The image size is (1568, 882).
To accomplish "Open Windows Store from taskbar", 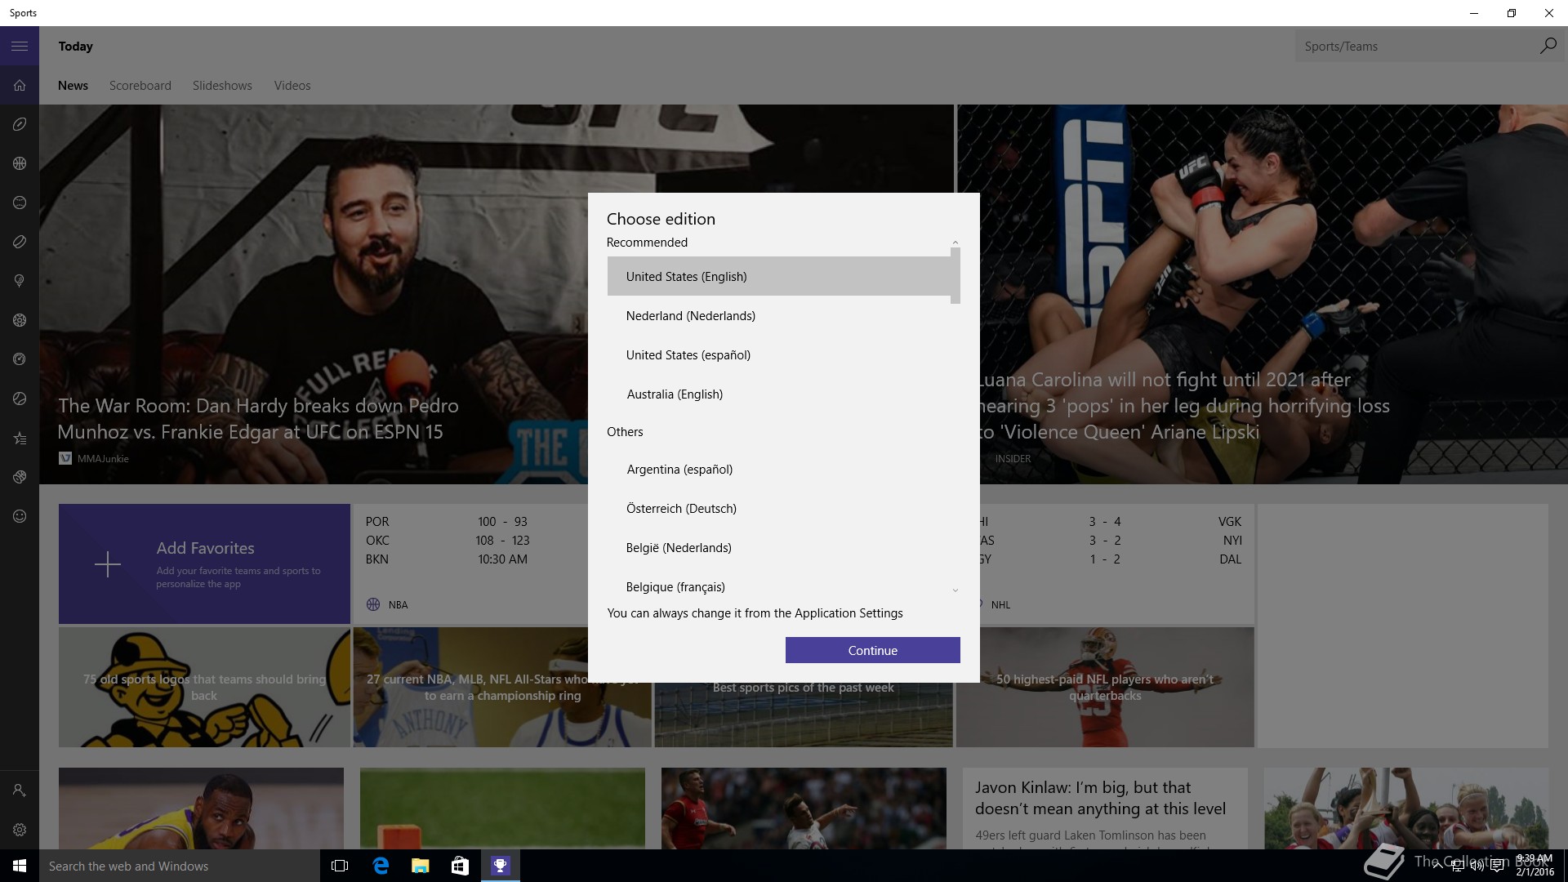I will [460, 866].
